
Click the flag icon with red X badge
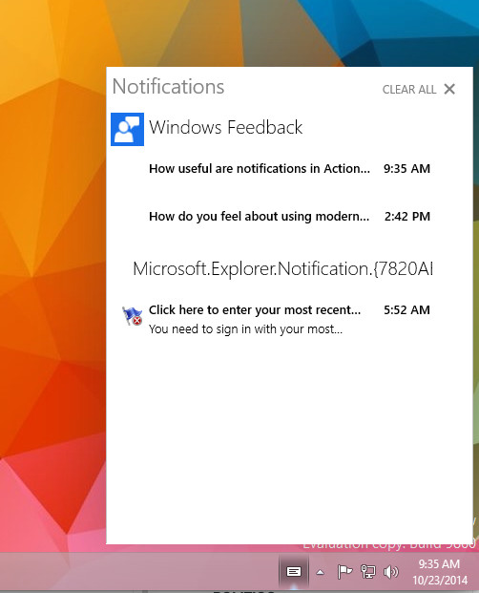coord(133,315)
